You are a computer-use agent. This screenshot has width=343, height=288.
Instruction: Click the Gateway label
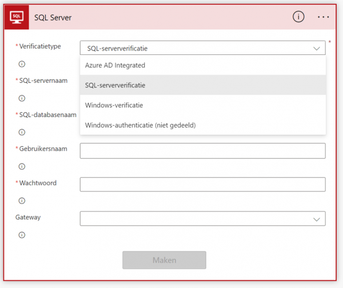pos(28,217)
